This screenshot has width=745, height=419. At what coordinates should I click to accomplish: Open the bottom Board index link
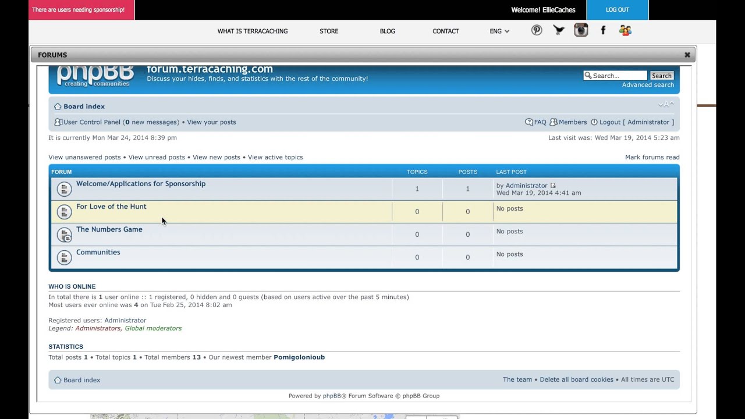(82, 380)
